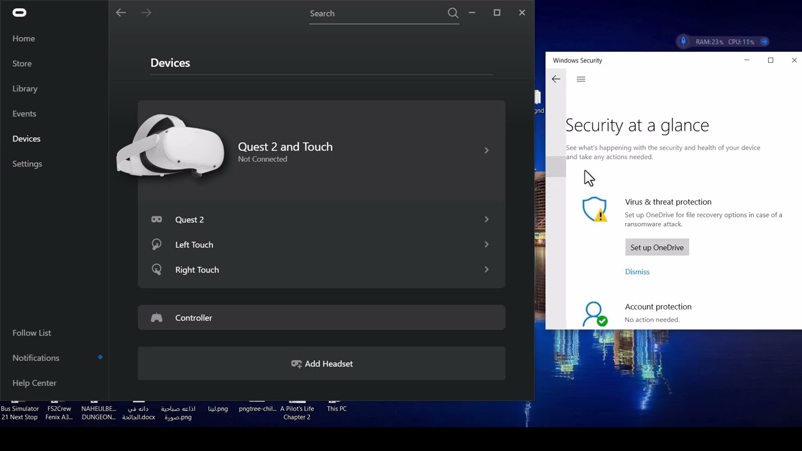Viewport: 802px width, 451px height.
Task: Click the arrow on the RAM/CPU widget
Action: pyautogui.click(x=764, y=41)
